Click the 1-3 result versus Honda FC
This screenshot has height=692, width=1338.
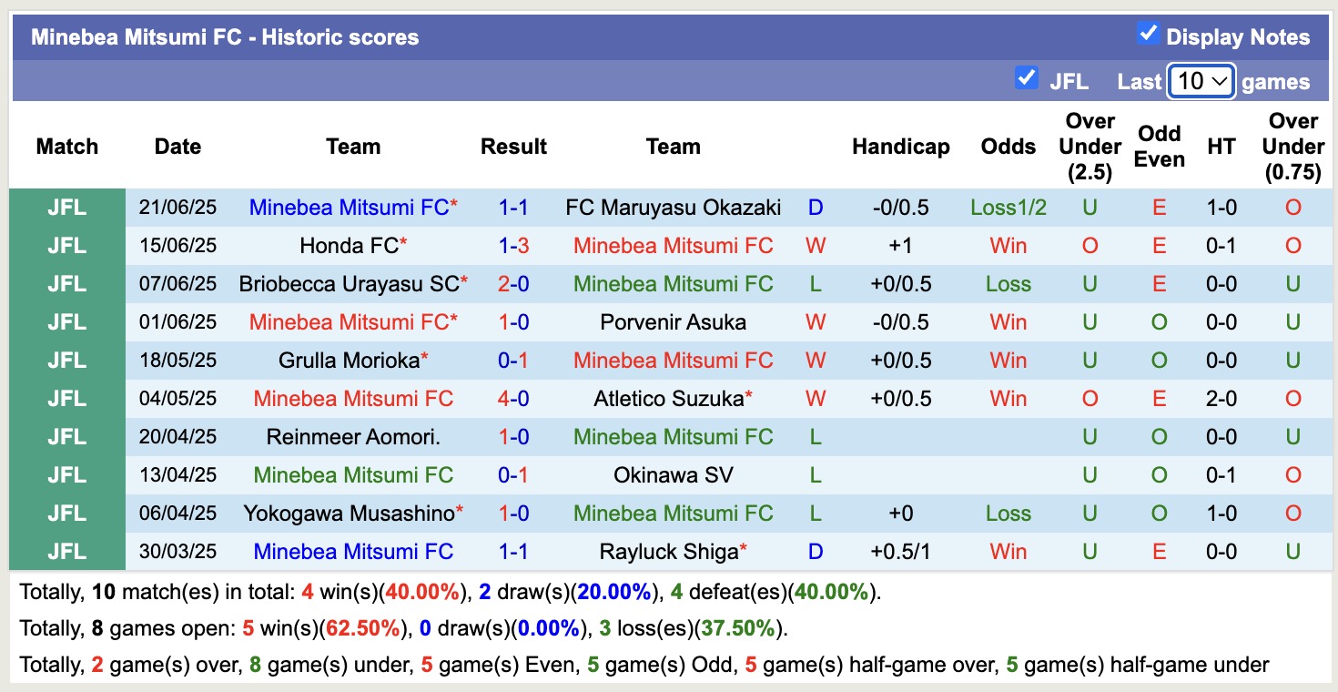[513, 246]
